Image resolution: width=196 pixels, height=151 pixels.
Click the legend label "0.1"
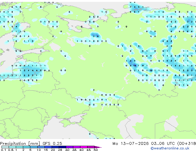click(3, 150)
